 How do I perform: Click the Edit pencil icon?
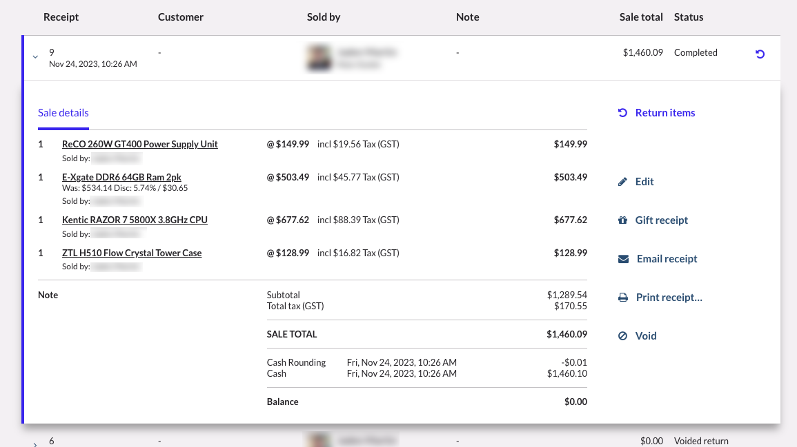click(623, 181)
